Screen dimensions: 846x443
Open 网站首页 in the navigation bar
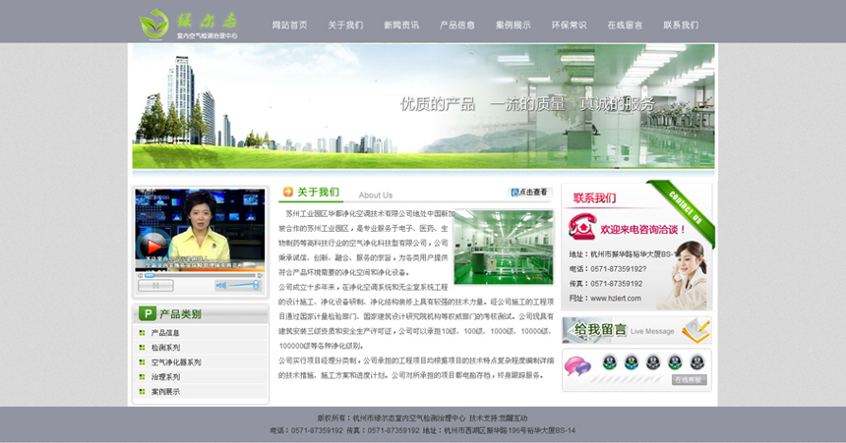click(289, 26)
